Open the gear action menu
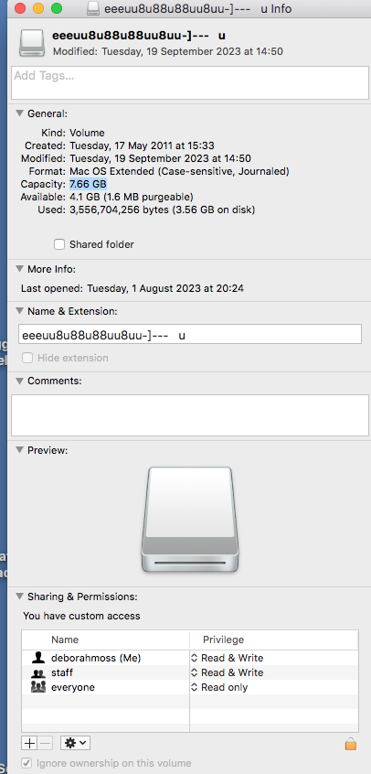Image resolution: width=371 pixels, height=774 pixels. click(75, 742)
